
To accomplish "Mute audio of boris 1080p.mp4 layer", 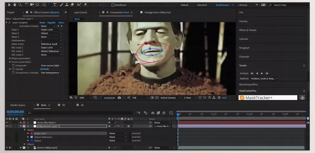I will pyautogui.click(x=10, y=148).
